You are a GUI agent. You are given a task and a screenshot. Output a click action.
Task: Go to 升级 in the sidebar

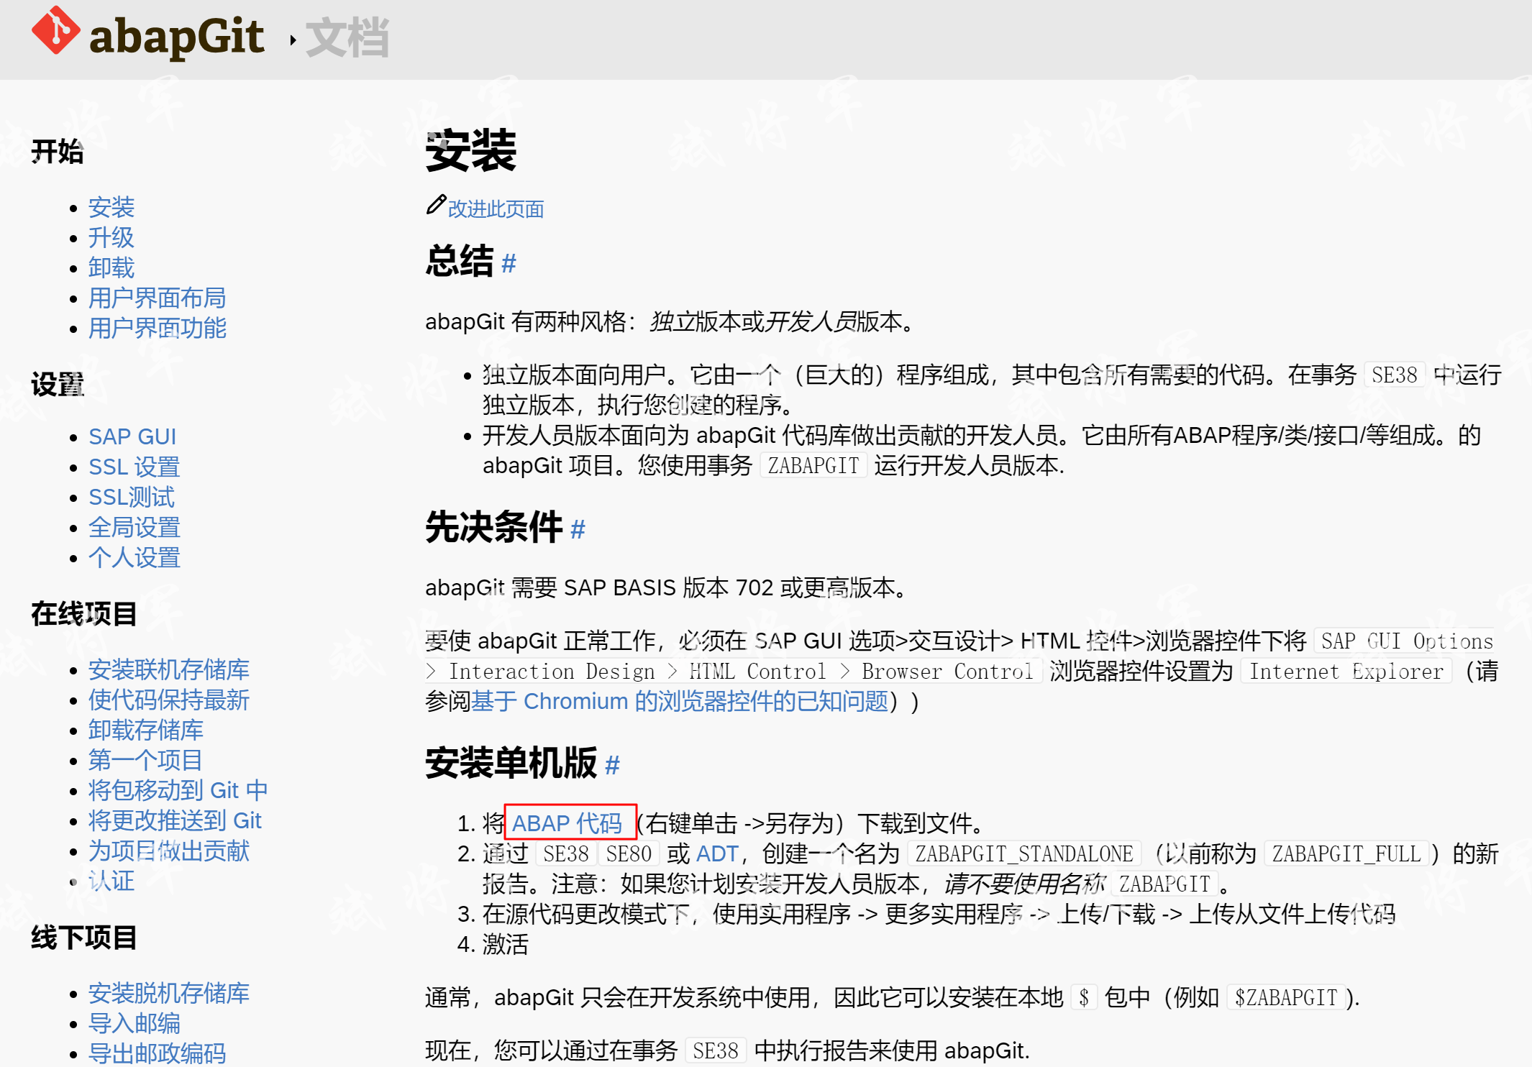111,237
